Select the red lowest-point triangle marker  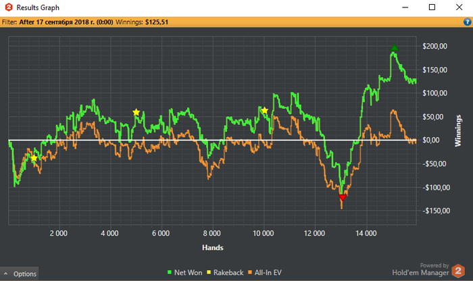coord(343,197)
